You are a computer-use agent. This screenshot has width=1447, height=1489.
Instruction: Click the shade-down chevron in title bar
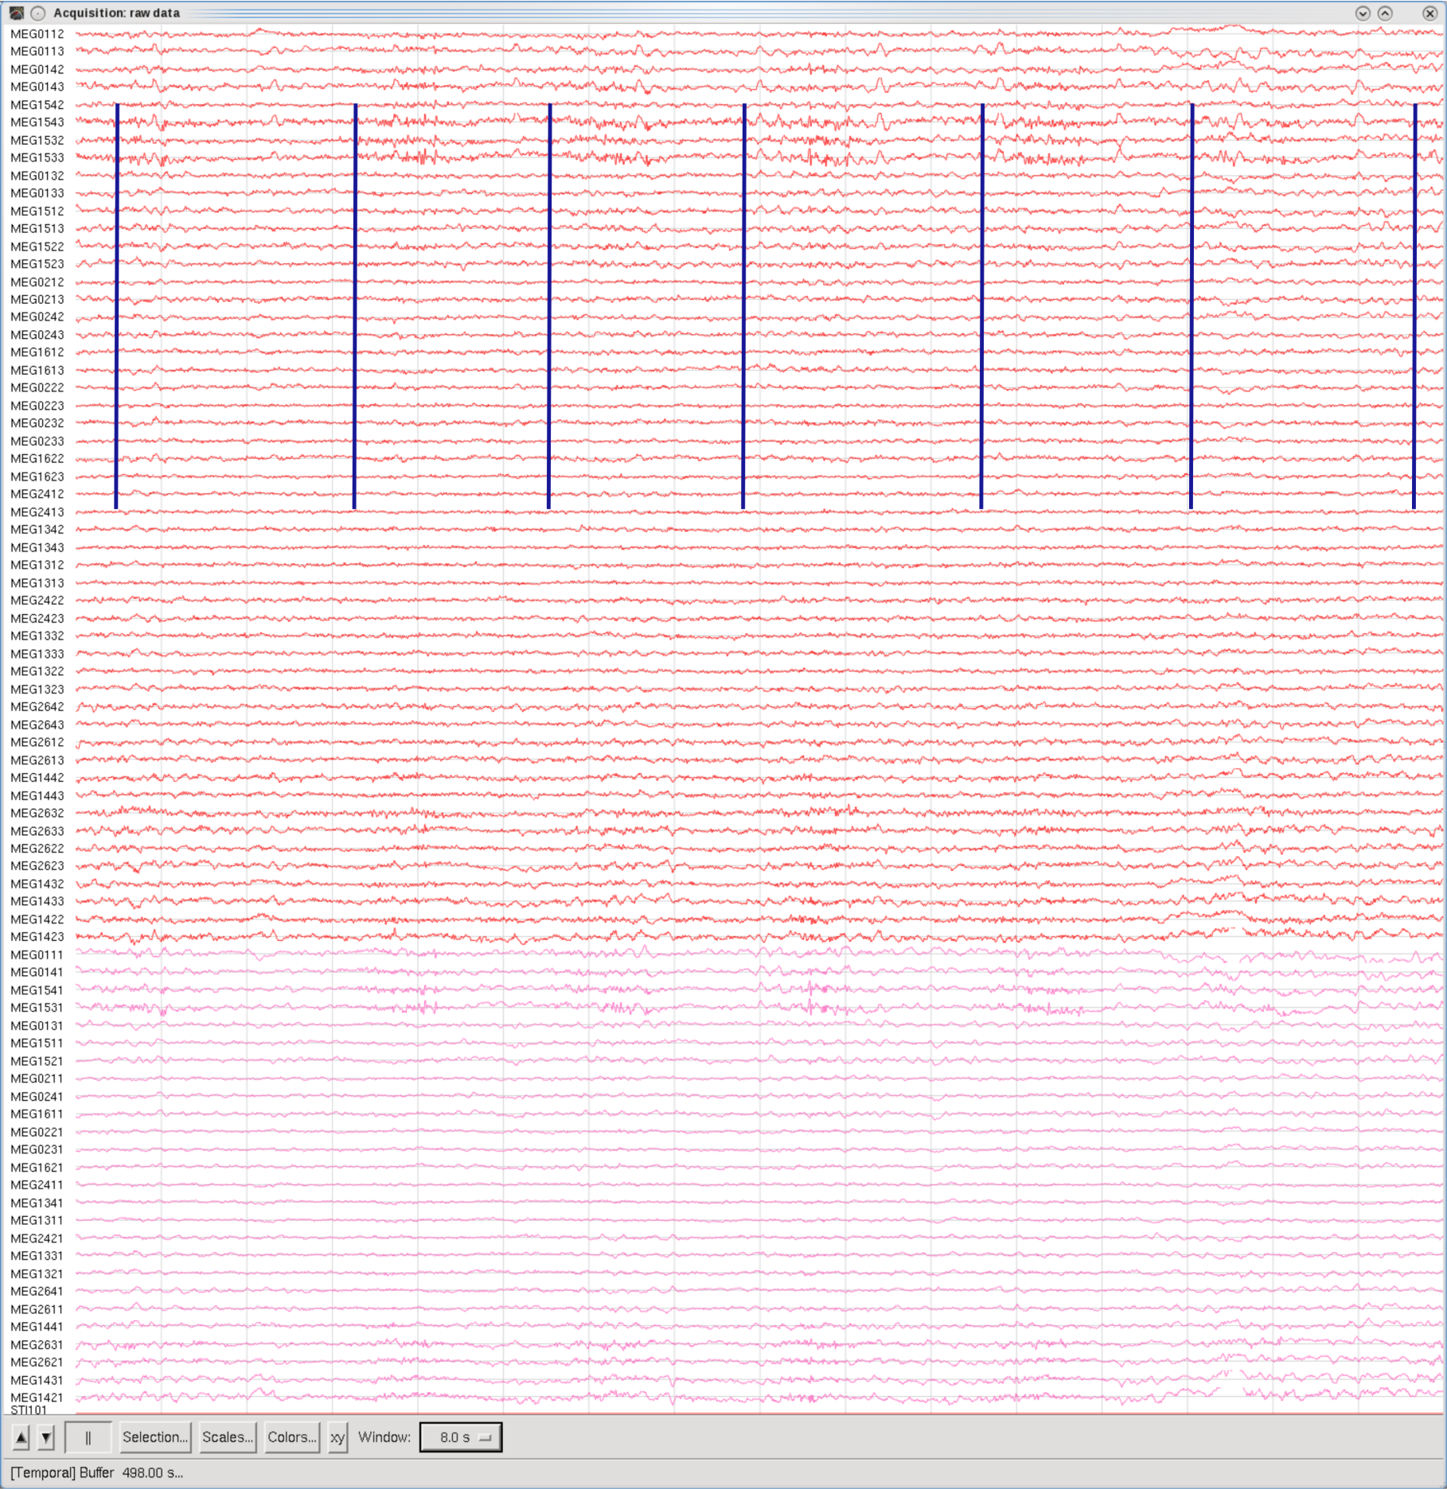(1364, 13)
